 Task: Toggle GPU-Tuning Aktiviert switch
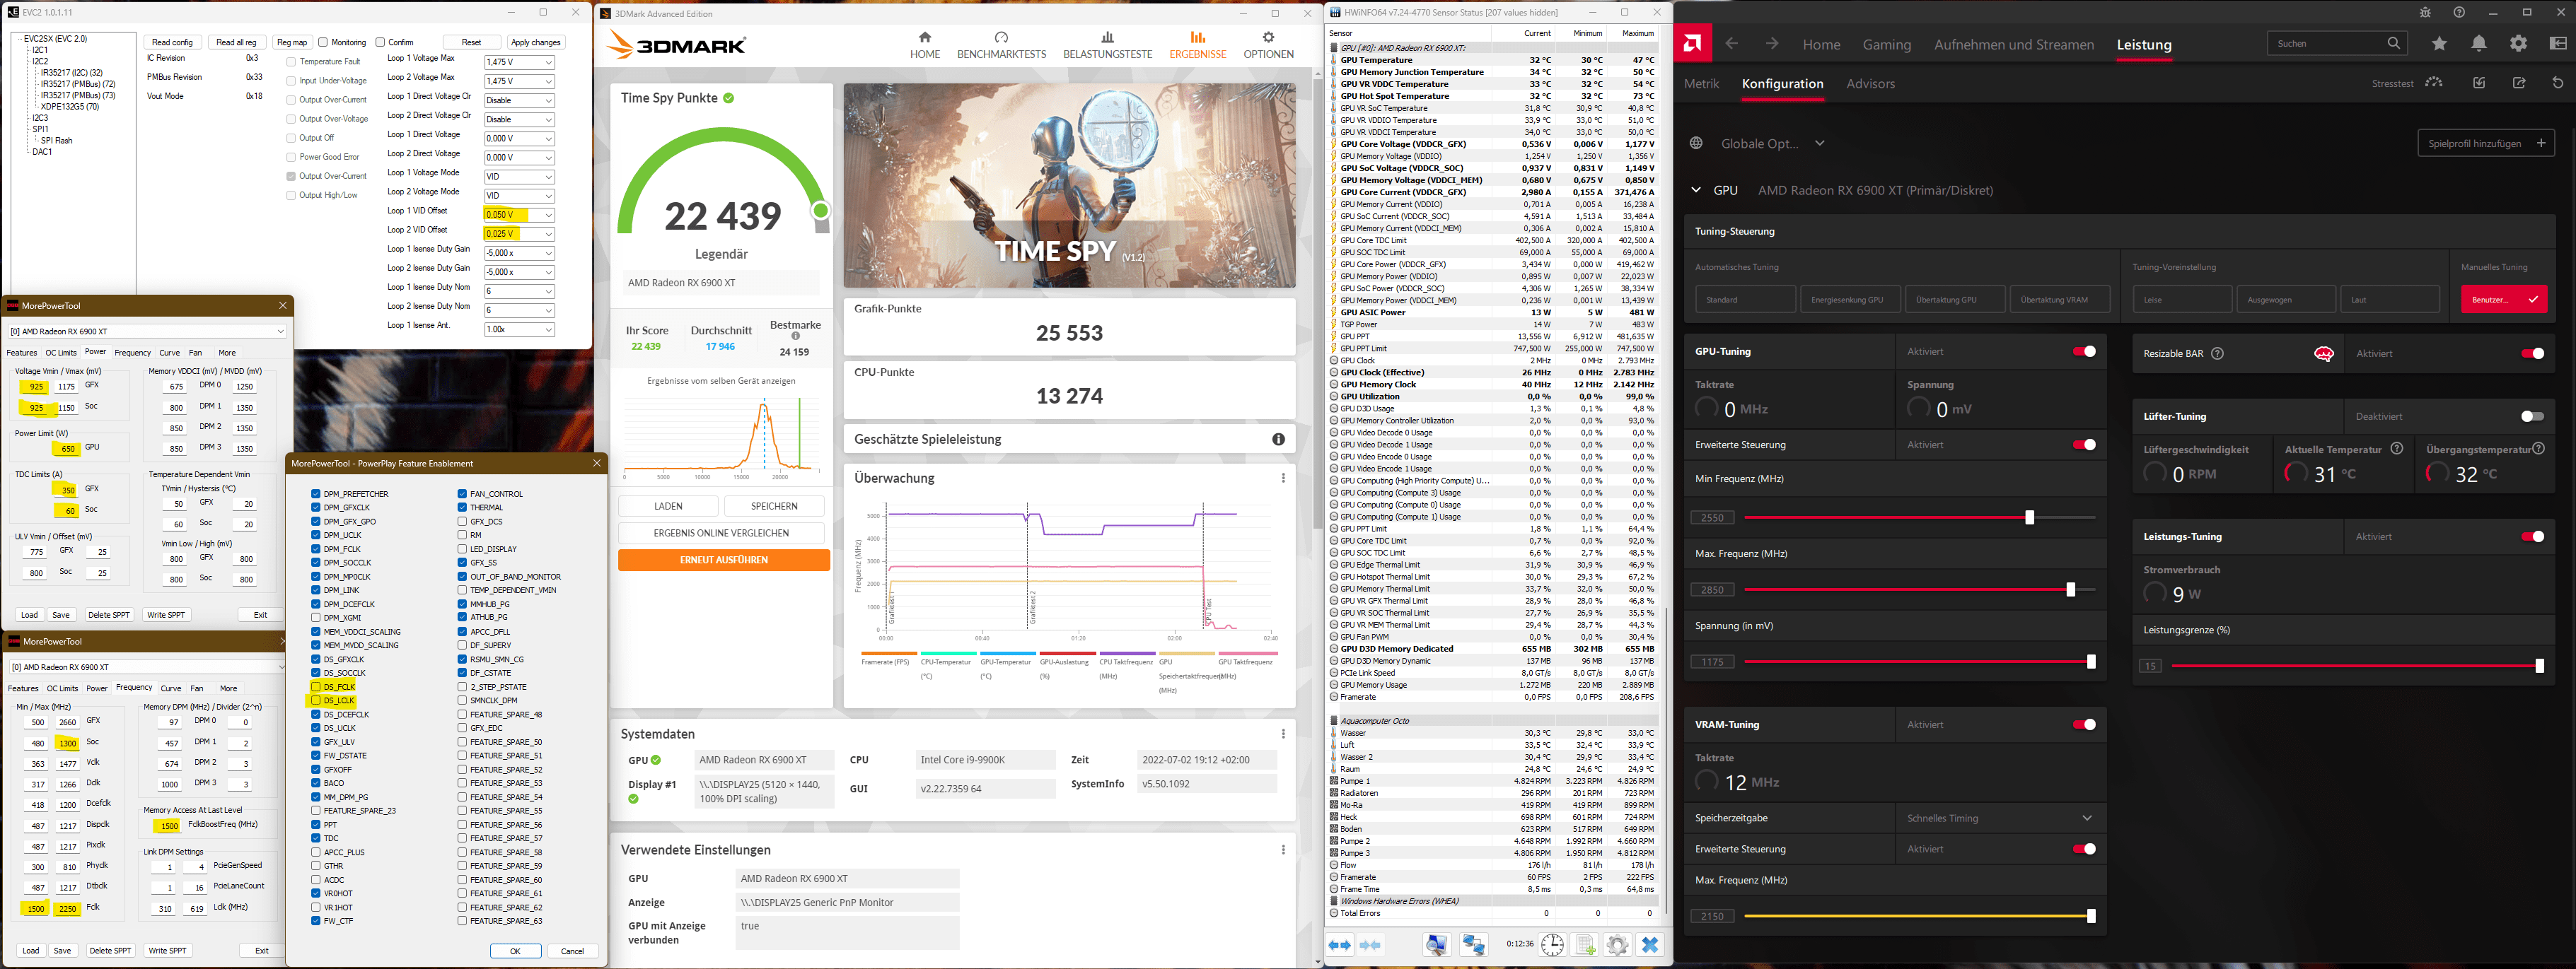pos(2084,352)
